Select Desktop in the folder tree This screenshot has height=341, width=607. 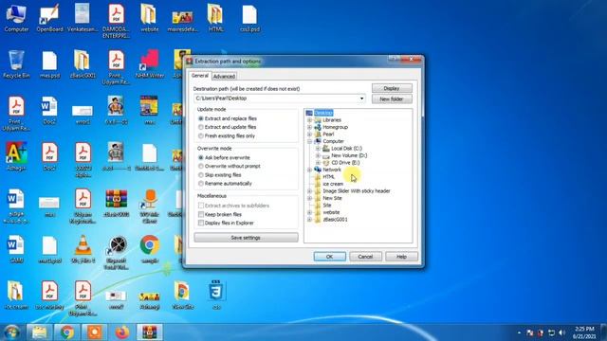[323, 113]
